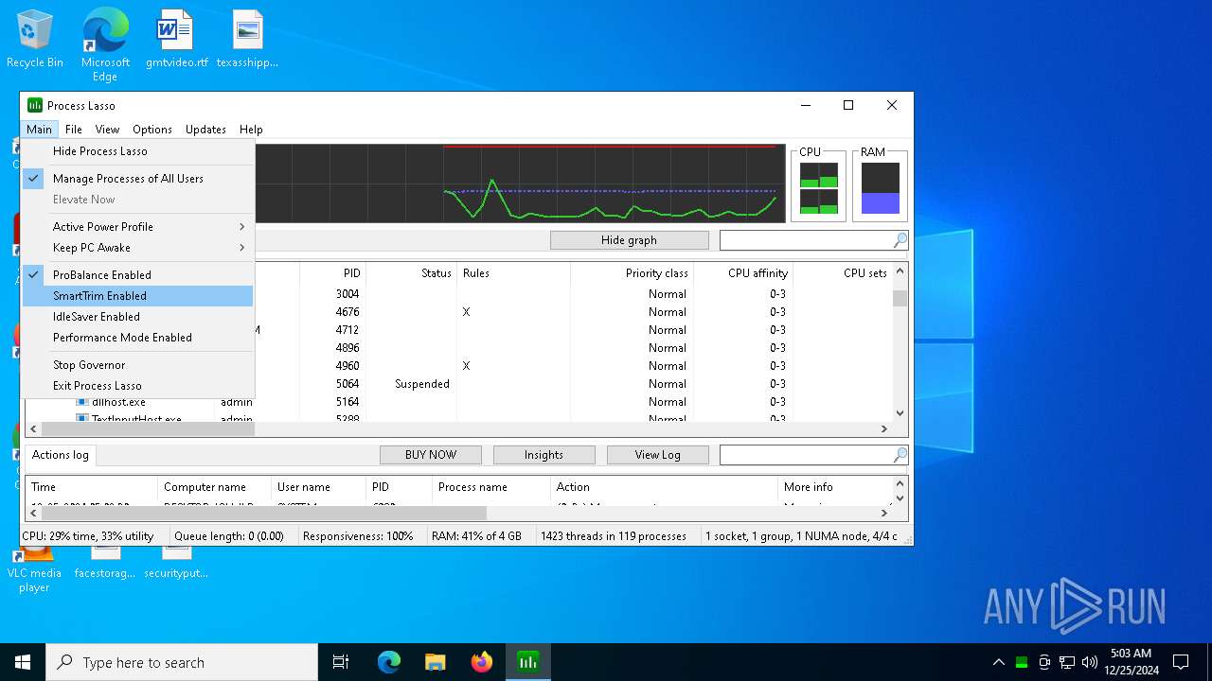Choose Exit Process Lasso
Screen dimensions: 1212x681
pyautogui.click(x=138, y=386)
